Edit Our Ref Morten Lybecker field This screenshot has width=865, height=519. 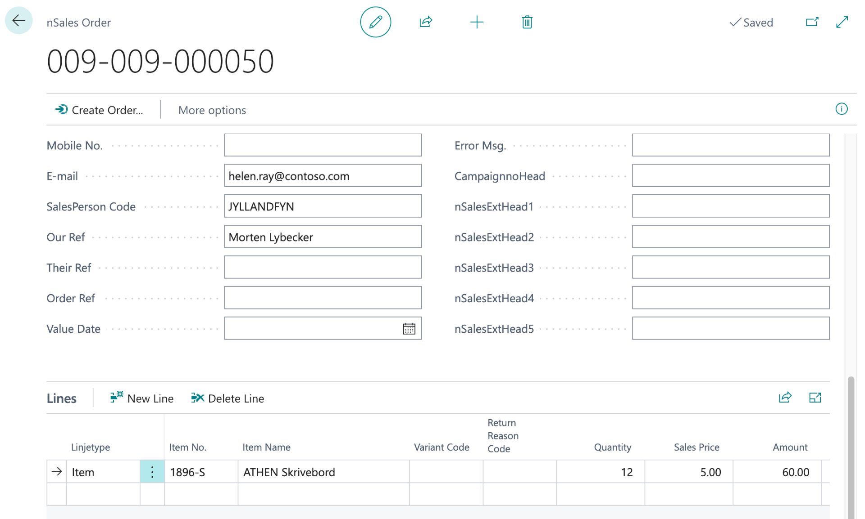[323, 237]
